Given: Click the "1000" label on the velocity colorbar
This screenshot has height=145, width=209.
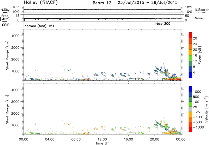Looking at the screenshot, I should (197, 92).
